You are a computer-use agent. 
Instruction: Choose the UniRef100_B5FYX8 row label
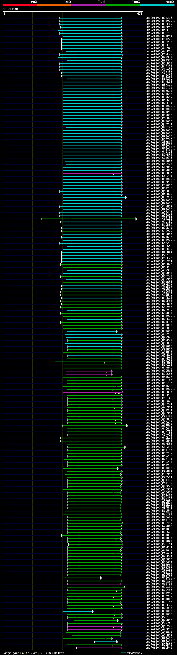click(159, 140)
